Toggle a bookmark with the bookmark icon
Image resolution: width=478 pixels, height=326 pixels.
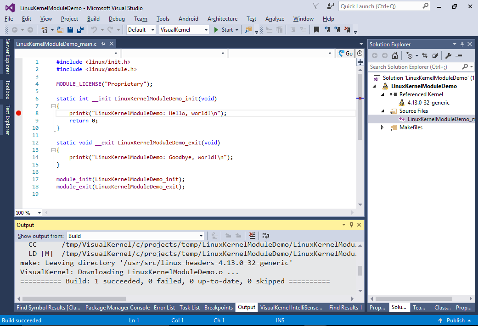coord(316,29)
